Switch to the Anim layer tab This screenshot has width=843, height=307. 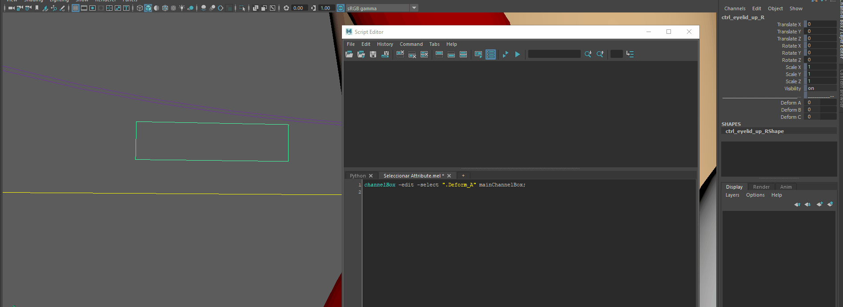(786, 187)
